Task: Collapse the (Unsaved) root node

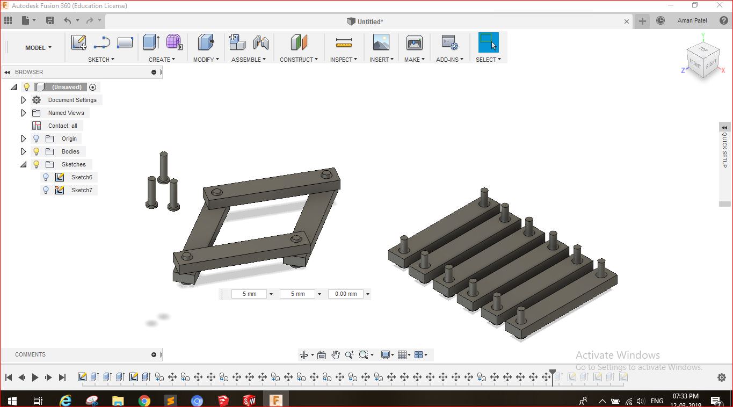Action: [x=14, y=87]
